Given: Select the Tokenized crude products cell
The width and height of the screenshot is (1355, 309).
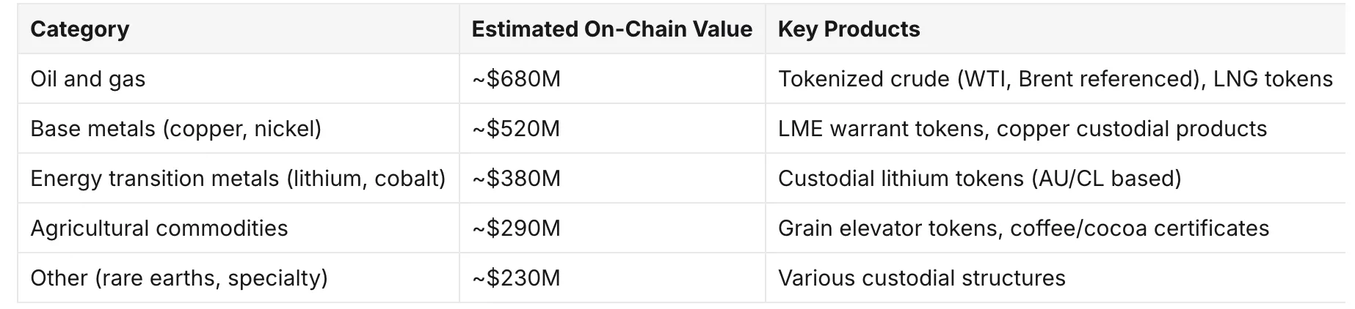Looking at the screenshot, I should 1055,79.
